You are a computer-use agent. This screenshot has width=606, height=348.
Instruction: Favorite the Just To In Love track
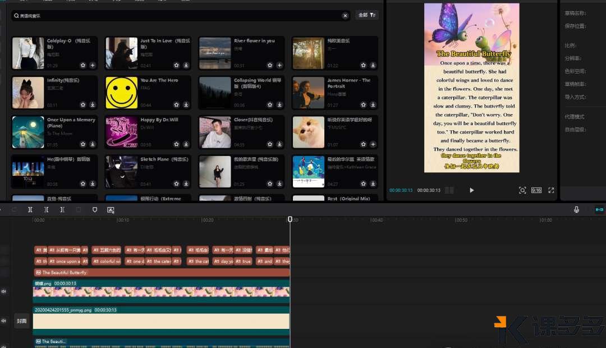(176, 65)
